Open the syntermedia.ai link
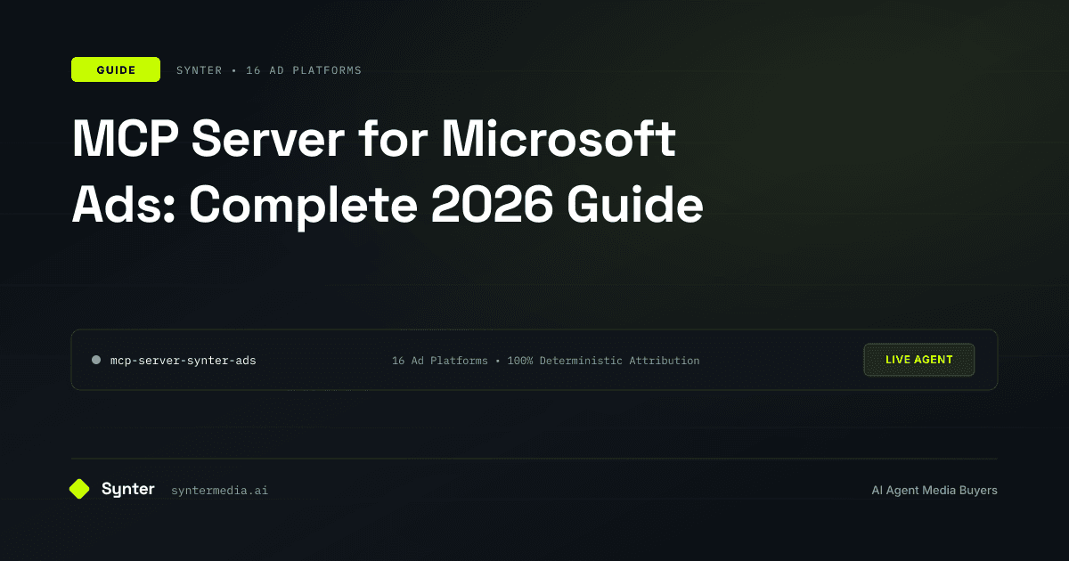Screen dimensions: 1069x561 pos(219,491)
